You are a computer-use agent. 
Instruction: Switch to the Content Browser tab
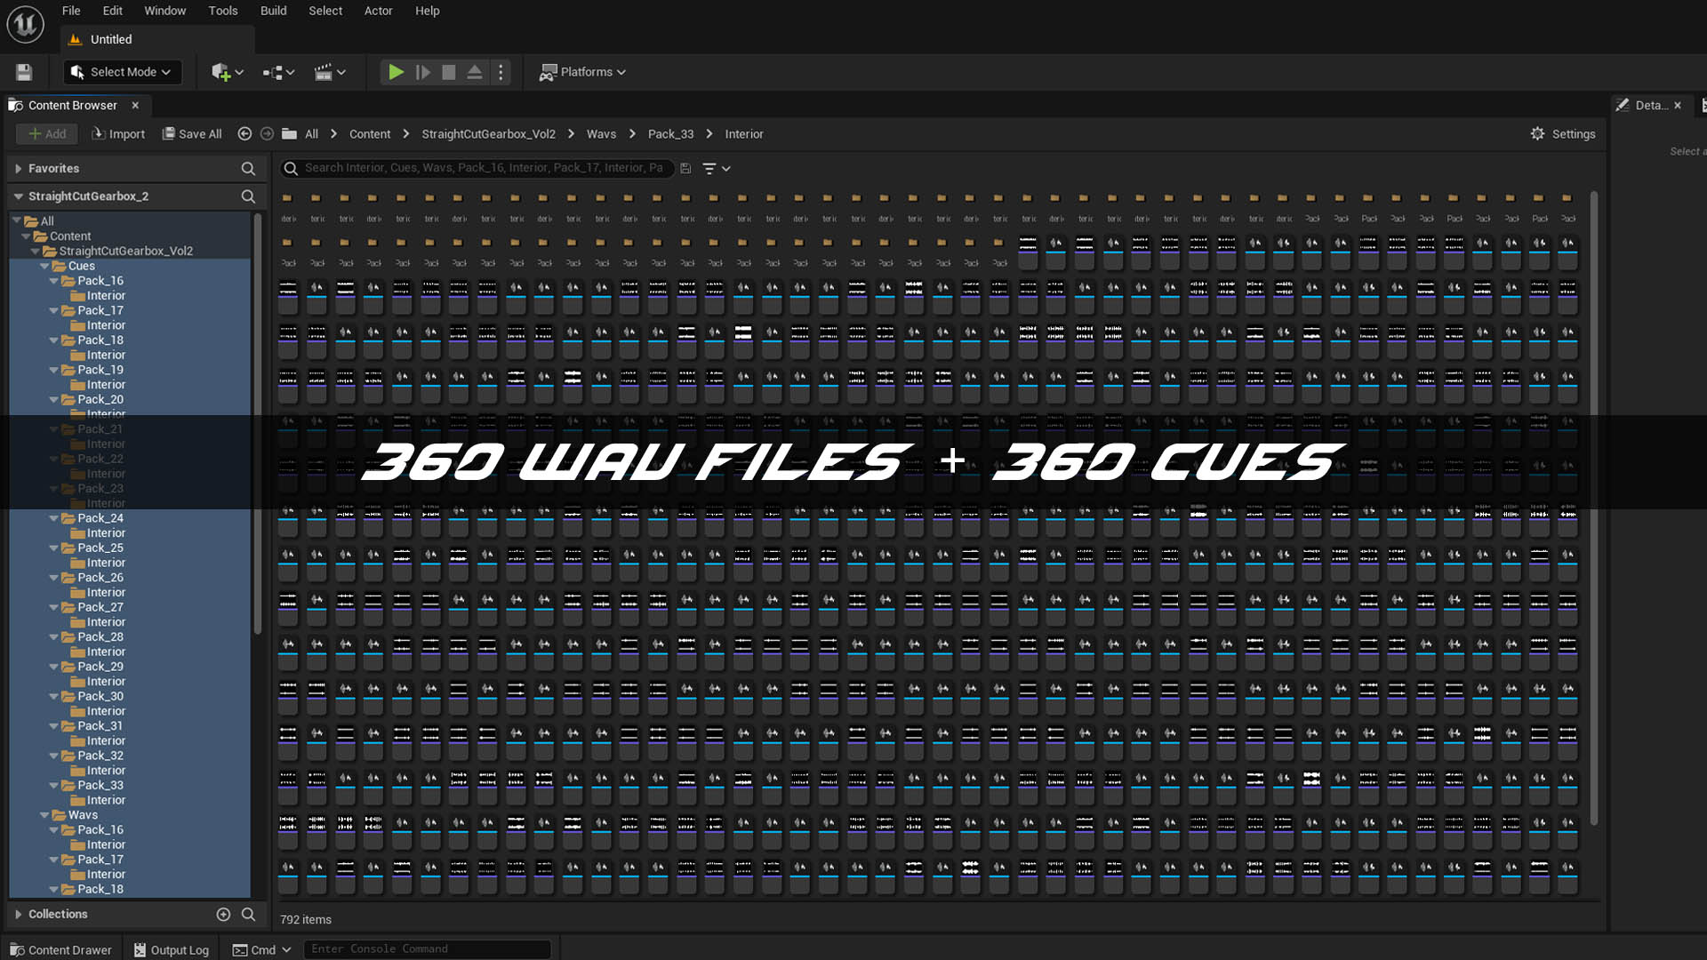point(72,105)
